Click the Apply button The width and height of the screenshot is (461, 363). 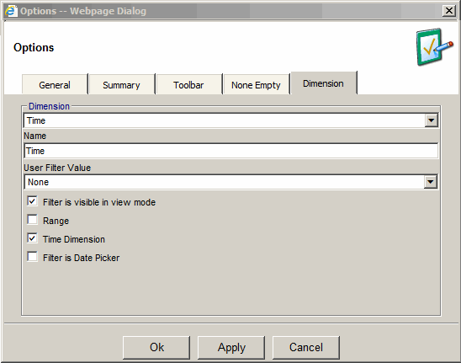(231, 347)
